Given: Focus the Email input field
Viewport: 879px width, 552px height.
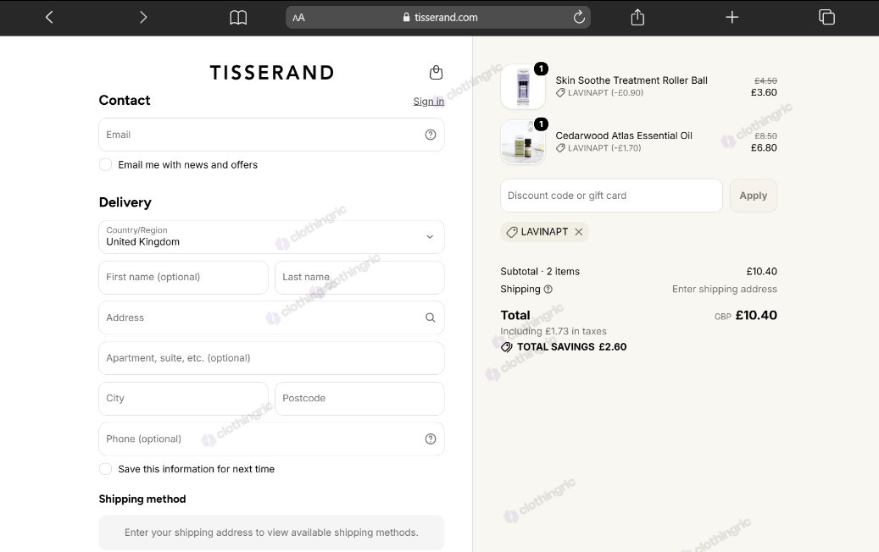Looking at the screenshot, I should click(x=271, y=135).
